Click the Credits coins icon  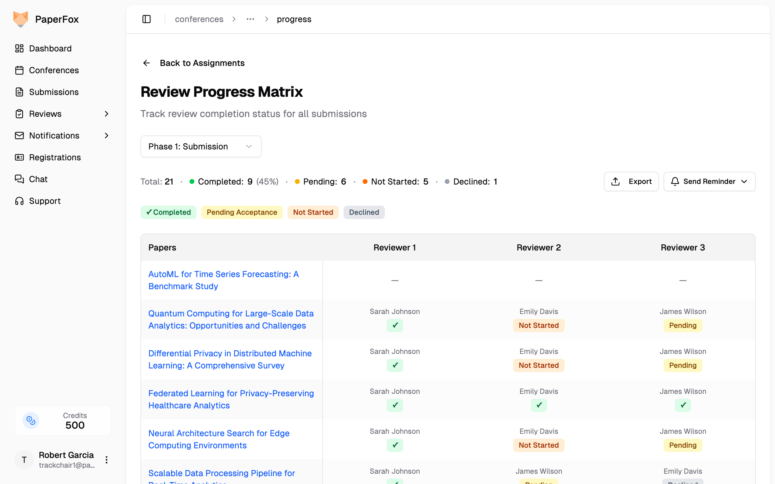31,420
